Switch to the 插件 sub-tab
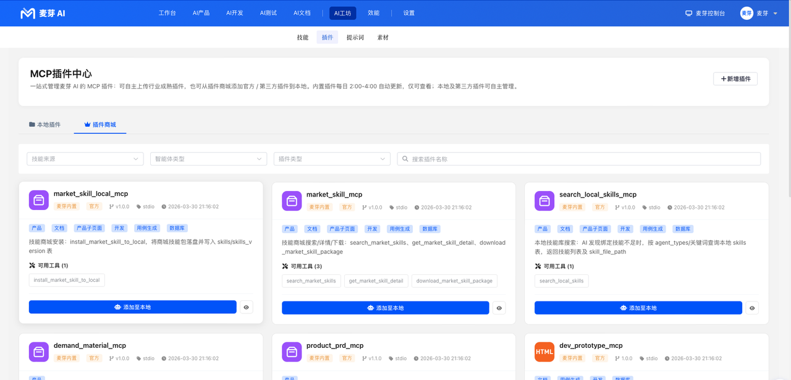 coord(328,38)
